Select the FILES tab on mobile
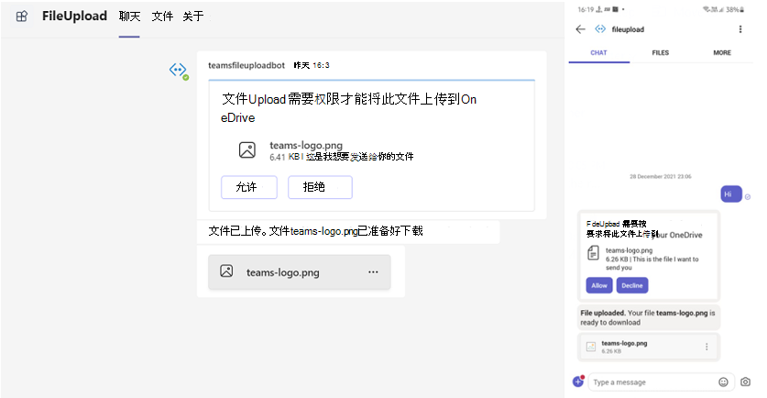The height and width of the screenshot is (398, 767). coord(661,53)
